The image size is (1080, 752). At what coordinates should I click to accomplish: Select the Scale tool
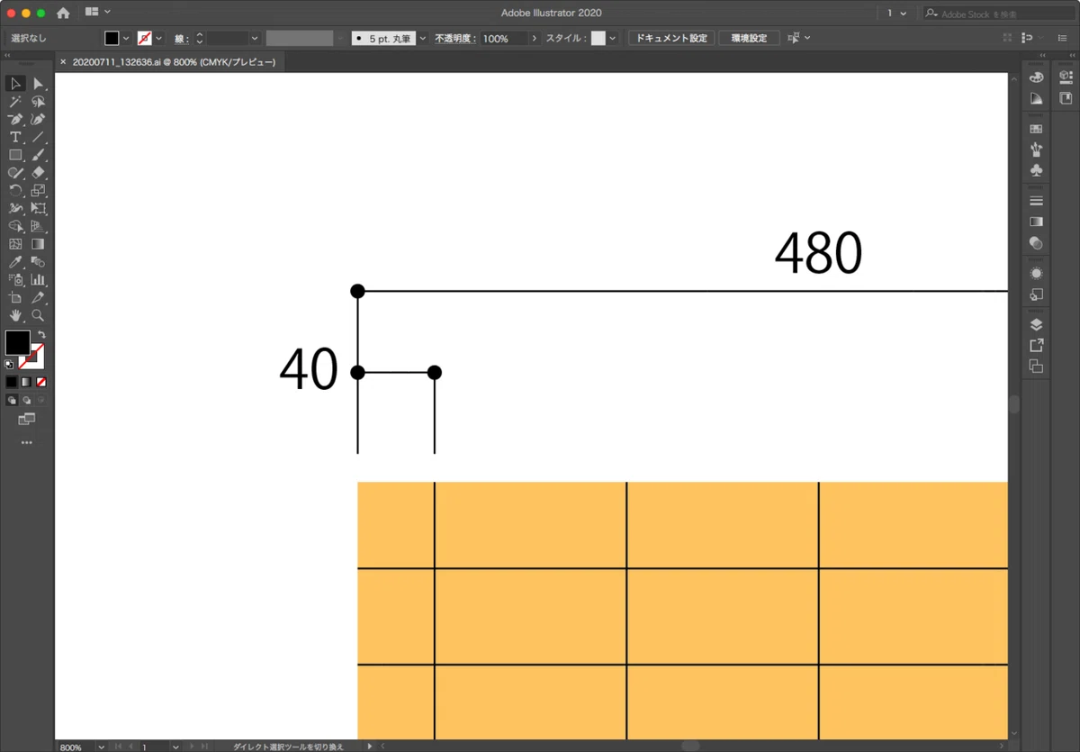[x=38, y=190]
